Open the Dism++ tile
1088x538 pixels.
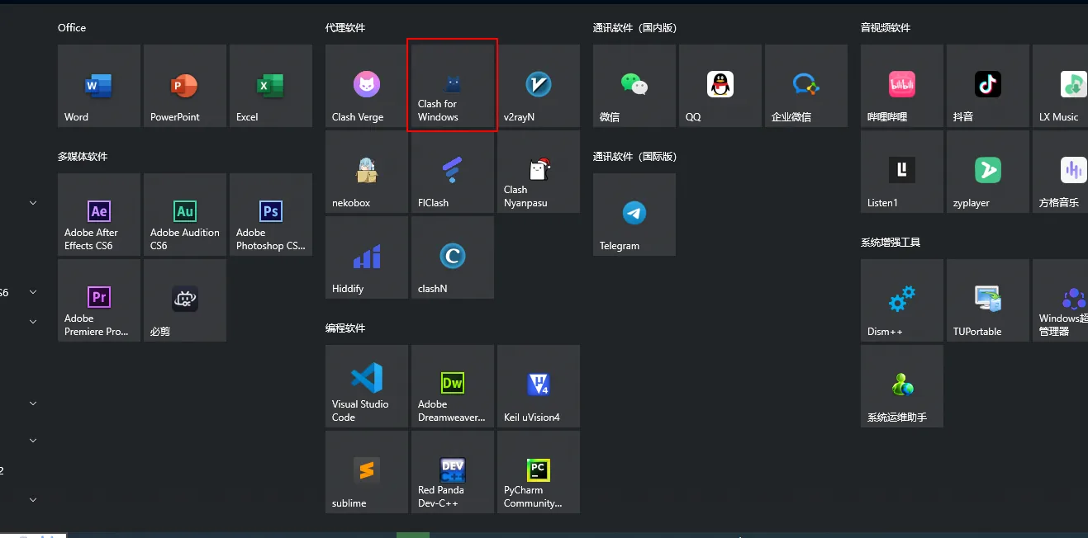902,300
